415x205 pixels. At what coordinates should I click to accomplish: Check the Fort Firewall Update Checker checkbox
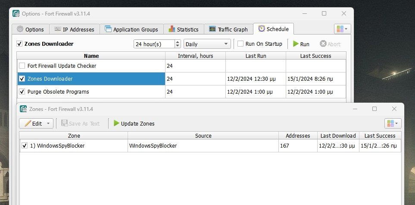pyautogui.click(x=22, y=66)
